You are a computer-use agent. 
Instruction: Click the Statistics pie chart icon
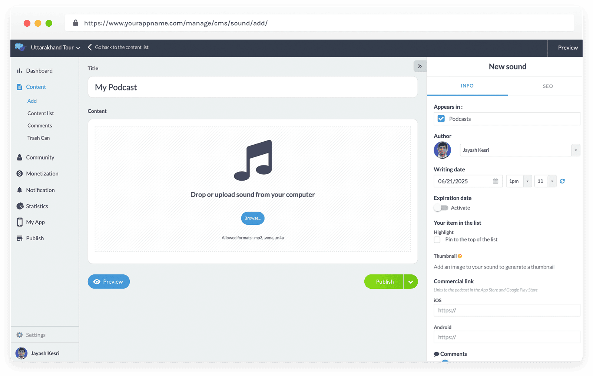pos(20,206)
